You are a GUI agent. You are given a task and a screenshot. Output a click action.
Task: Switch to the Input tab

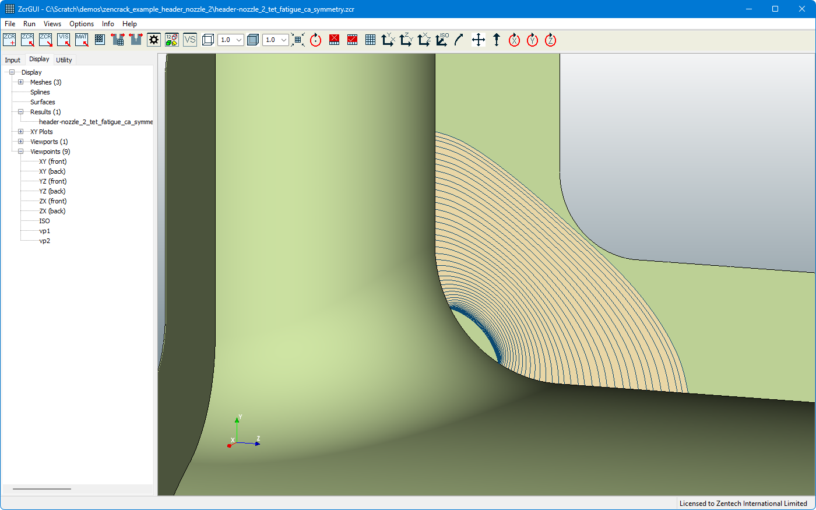(12, 60)
